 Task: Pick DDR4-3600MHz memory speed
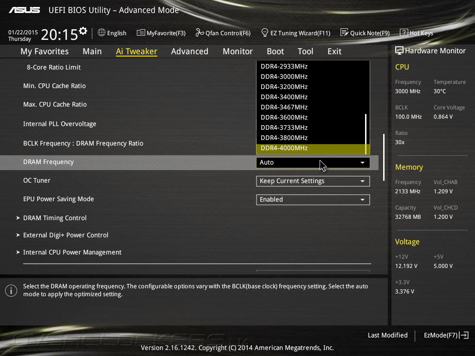point(311,117)
